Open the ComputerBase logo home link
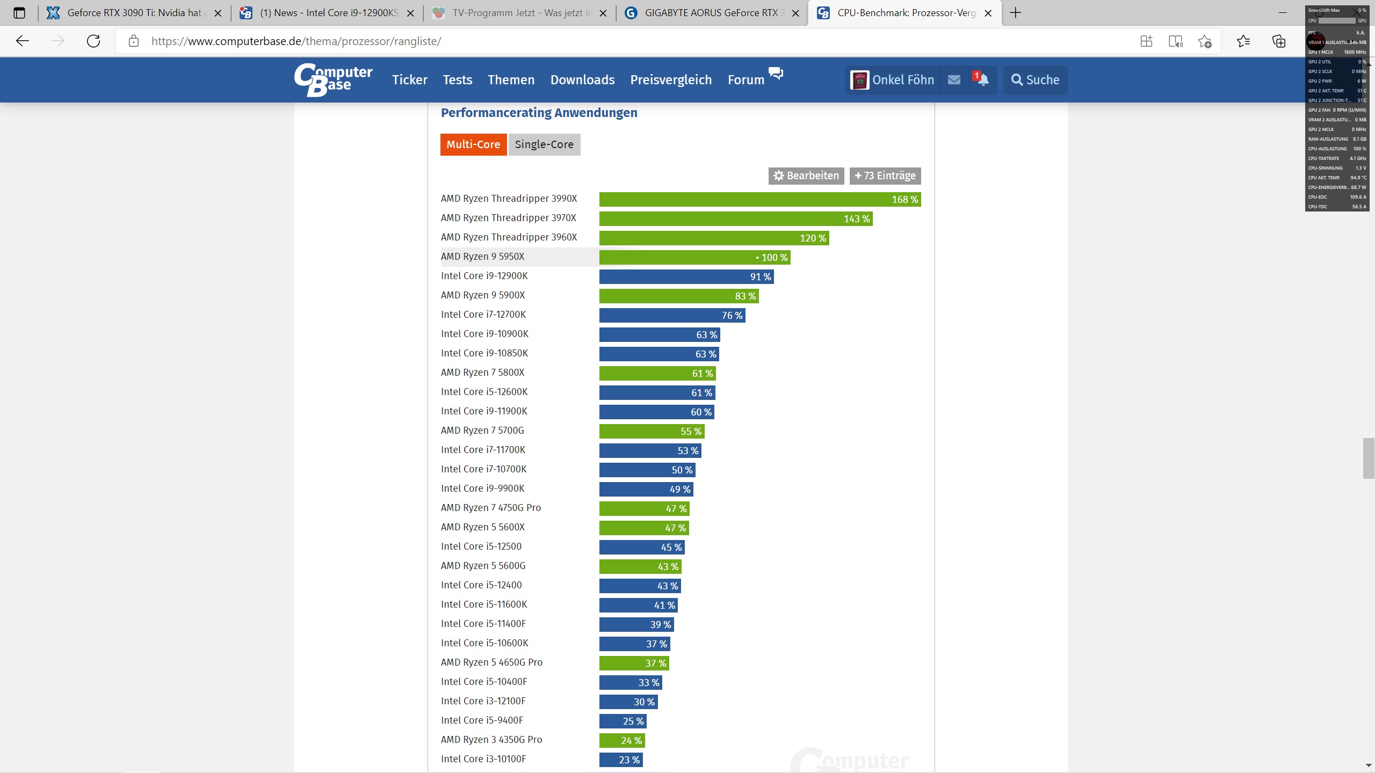 (333, 80)
